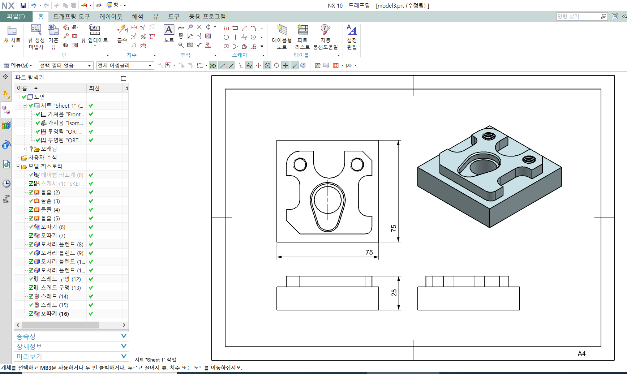Open the selection filter dropdown (선택 필터 없음)
Screen dimensions: 627x374
66,65
